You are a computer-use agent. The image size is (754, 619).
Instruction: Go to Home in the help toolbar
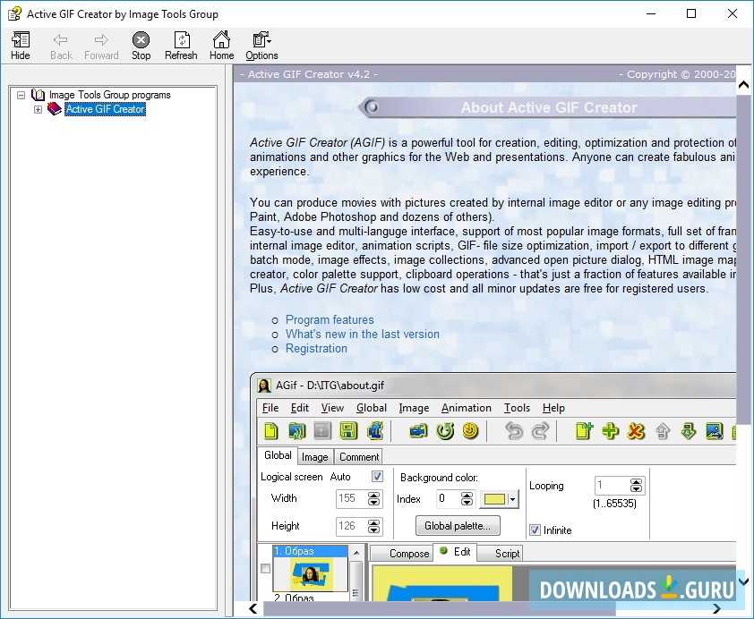pyautogui.click(x=221, y=40)
